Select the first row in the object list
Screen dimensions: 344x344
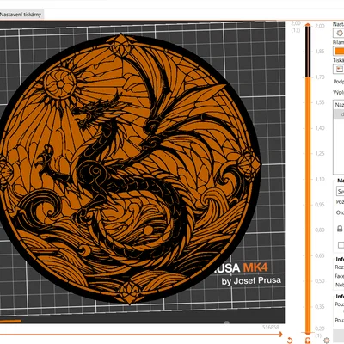click(x=339, y=114)
